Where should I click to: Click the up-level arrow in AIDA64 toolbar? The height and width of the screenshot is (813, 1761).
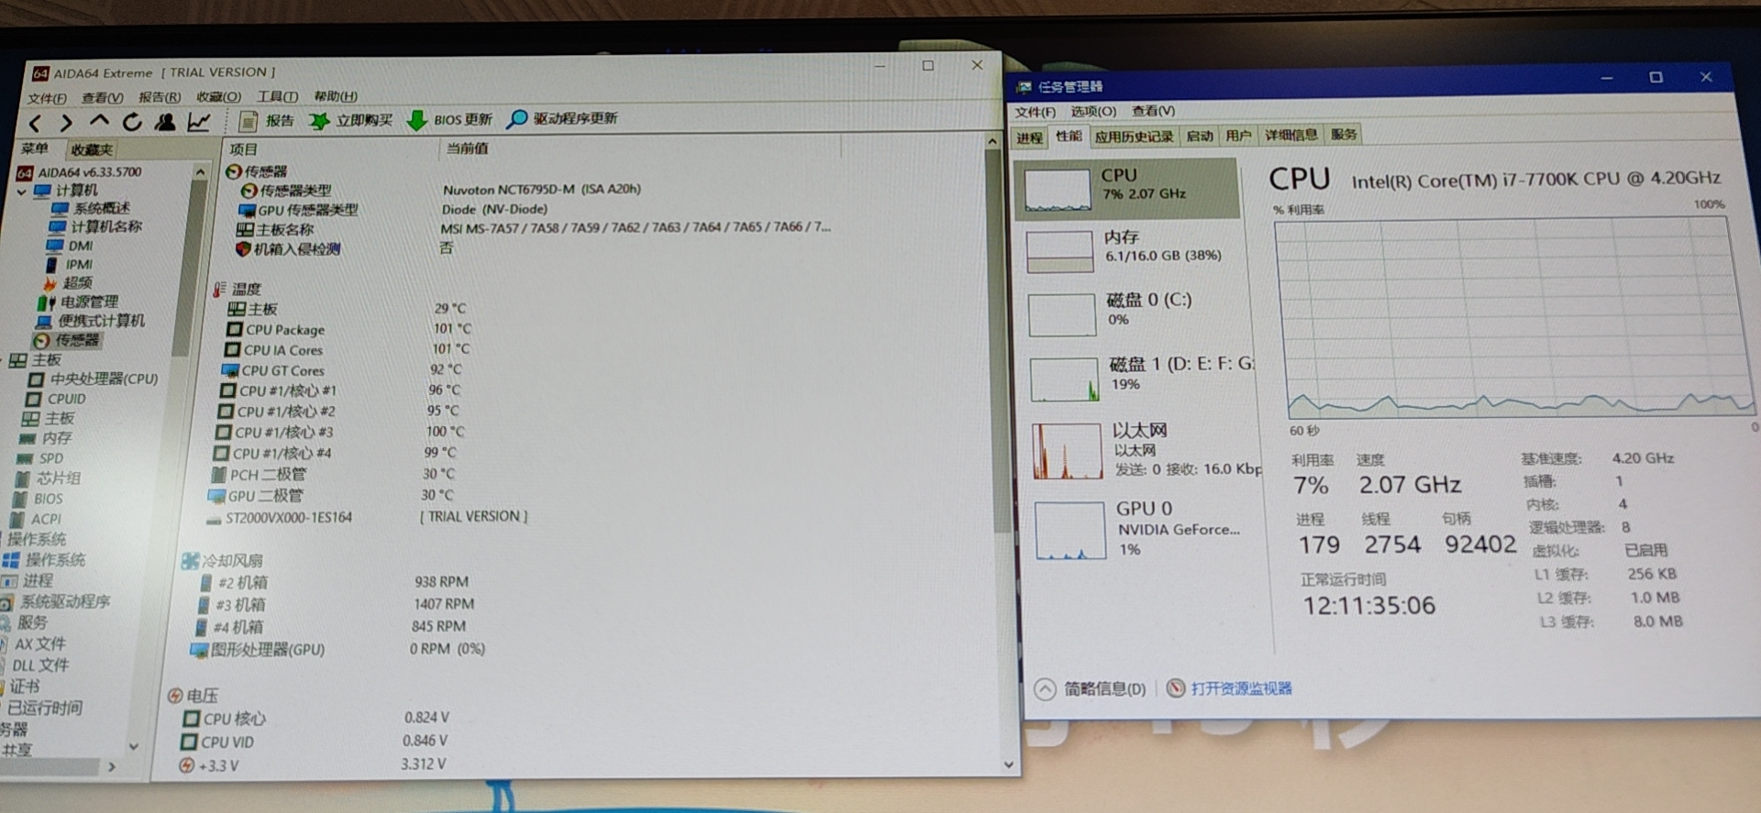coord(99,122)
